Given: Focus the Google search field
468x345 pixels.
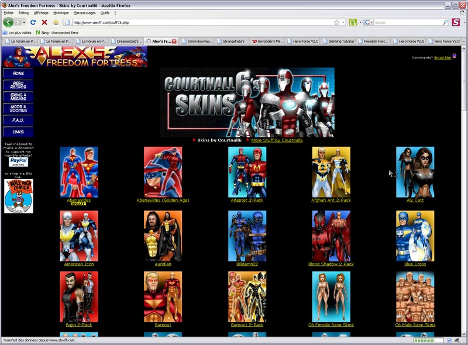Looking at the screenshot, I should click(x=408, y=22).
